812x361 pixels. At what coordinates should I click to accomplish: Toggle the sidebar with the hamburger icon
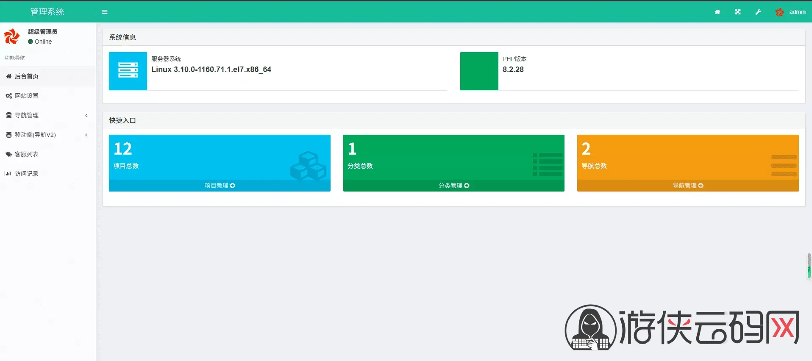(105, 12)
